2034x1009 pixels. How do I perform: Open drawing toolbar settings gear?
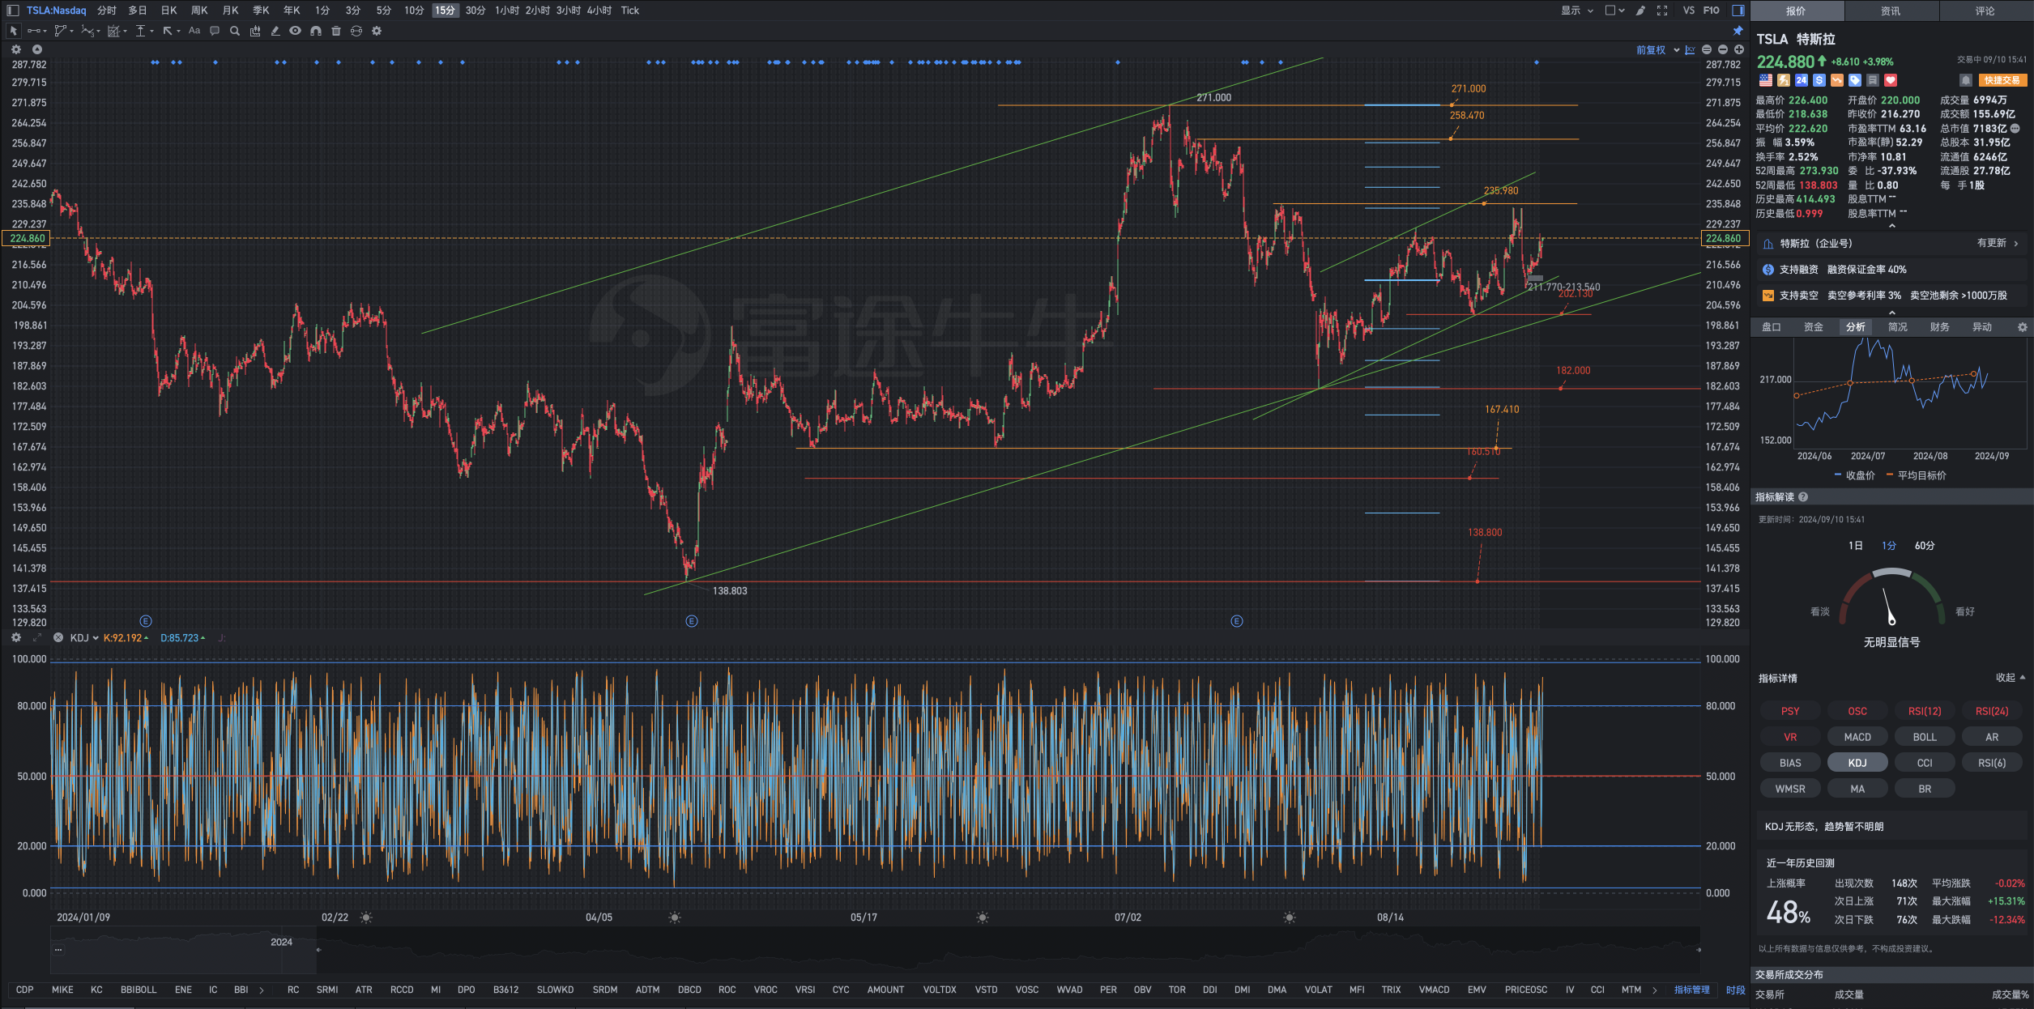377,31
